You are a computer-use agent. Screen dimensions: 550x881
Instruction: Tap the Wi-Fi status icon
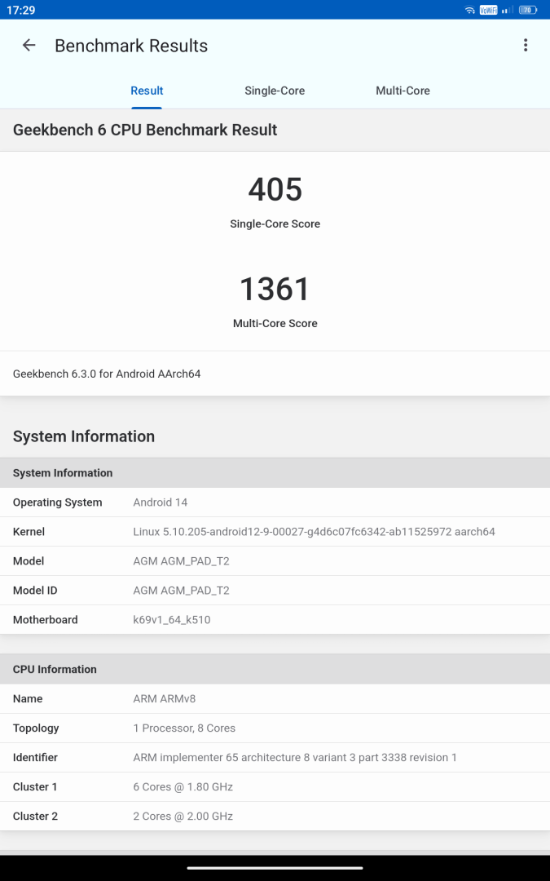pos(470,10)
